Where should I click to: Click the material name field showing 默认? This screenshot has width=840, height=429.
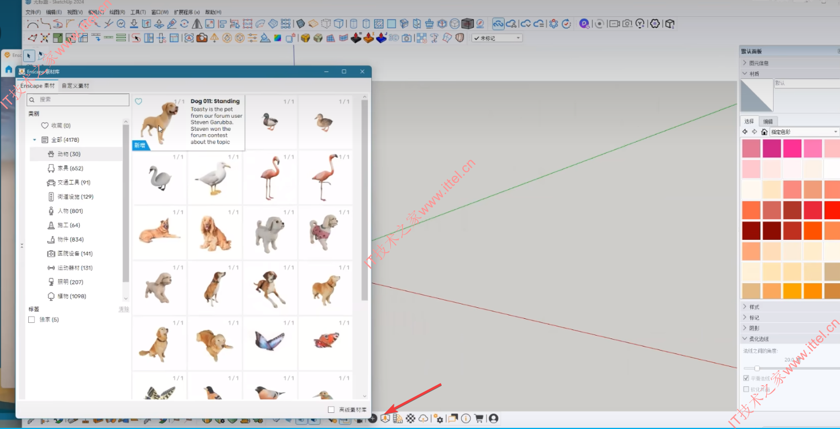pyautogui.click(x=807, y=84)
